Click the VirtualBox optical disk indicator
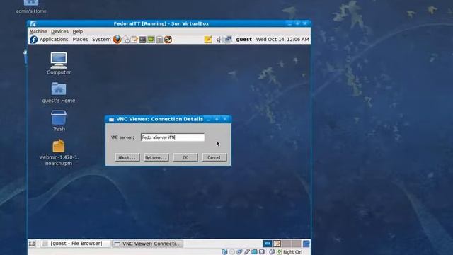 pyautogui.click(x=232, y=252)
